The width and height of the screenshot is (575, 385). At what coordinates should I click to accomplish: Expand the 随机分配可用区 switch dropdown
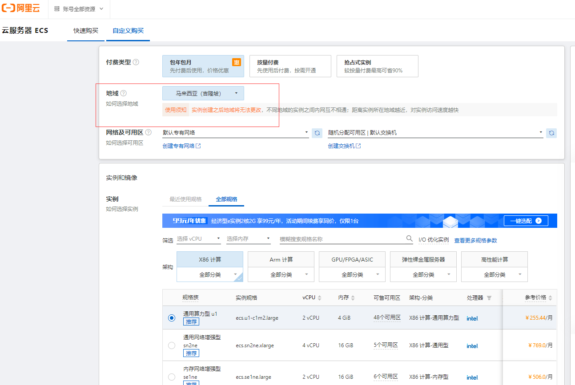click(435, 132)
